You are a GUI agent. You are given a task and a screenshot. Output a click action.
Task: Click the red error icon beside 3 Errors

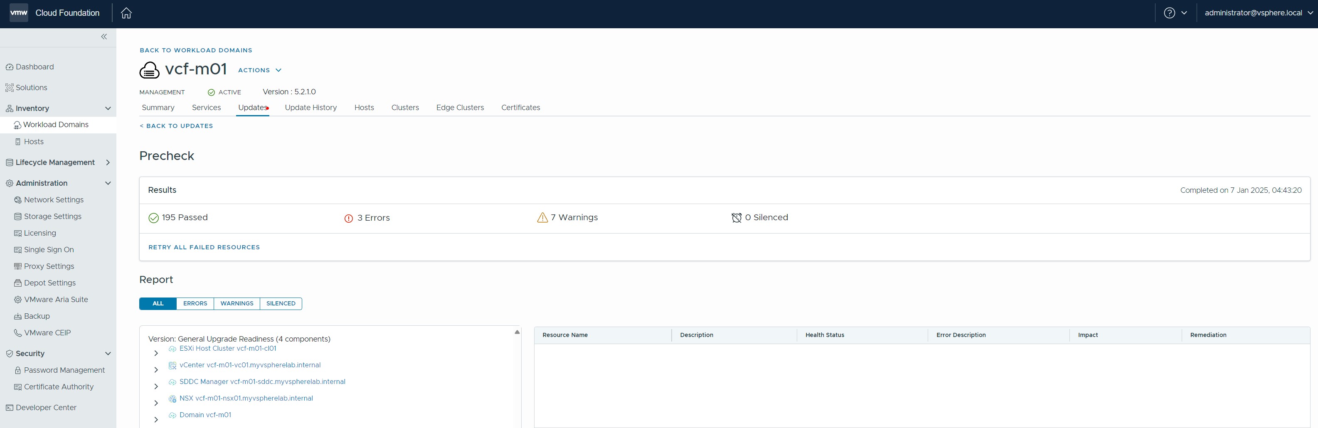(349, 218)
